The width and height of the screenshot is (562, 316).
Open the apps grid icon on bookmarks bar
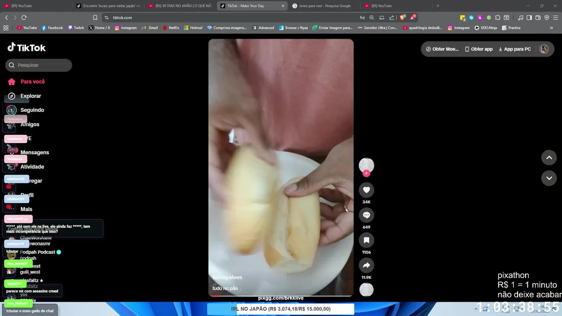pos(6,28)
